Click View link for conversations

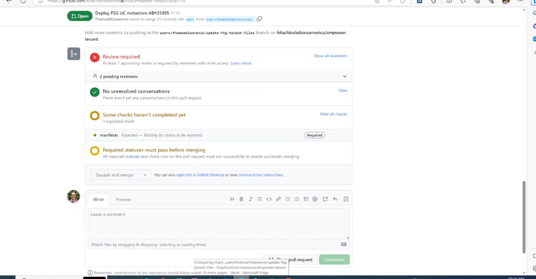pos(342,91)
